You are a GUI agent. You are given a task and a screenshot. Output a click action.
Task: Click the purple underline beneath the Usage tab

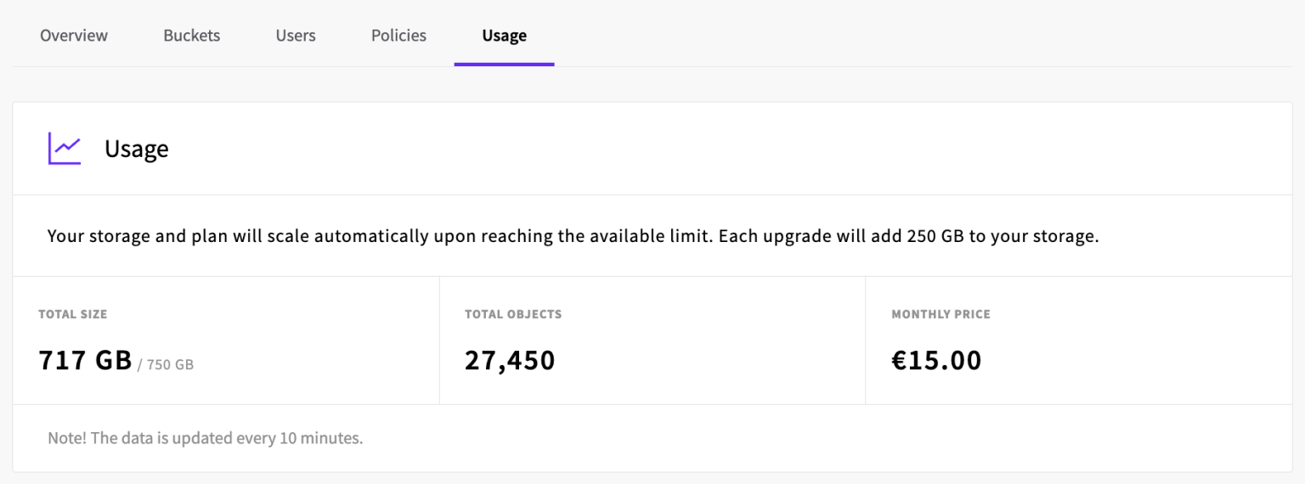(504, 64)
